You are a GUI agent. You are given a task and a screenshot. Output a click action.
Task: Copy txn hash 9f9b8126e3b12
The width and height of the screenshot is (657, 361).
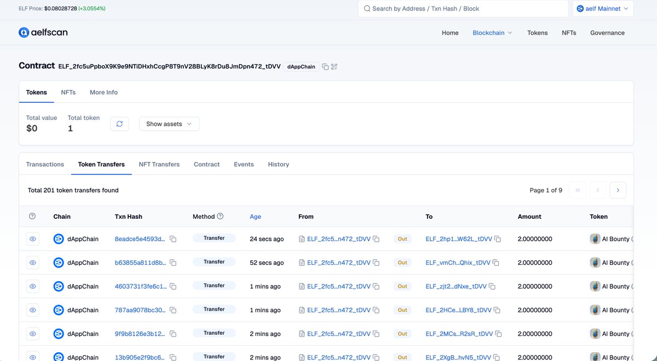point(173,334)
